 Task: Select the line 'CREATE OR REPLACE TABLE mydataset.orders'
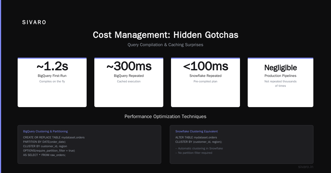54,137
